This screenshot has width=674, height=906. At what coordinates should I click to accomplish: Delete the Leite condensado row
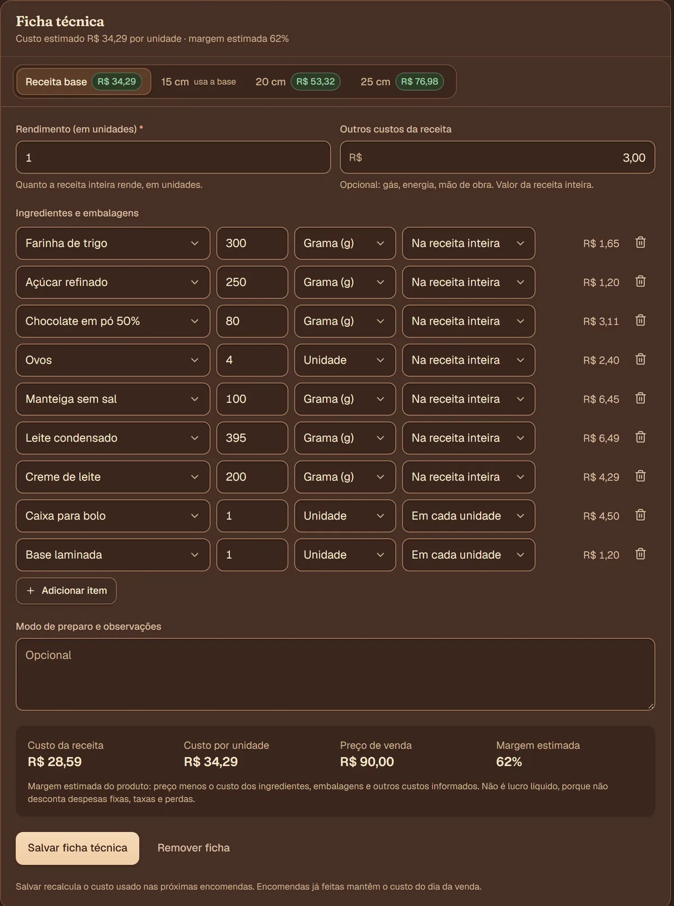click(640, 437)
